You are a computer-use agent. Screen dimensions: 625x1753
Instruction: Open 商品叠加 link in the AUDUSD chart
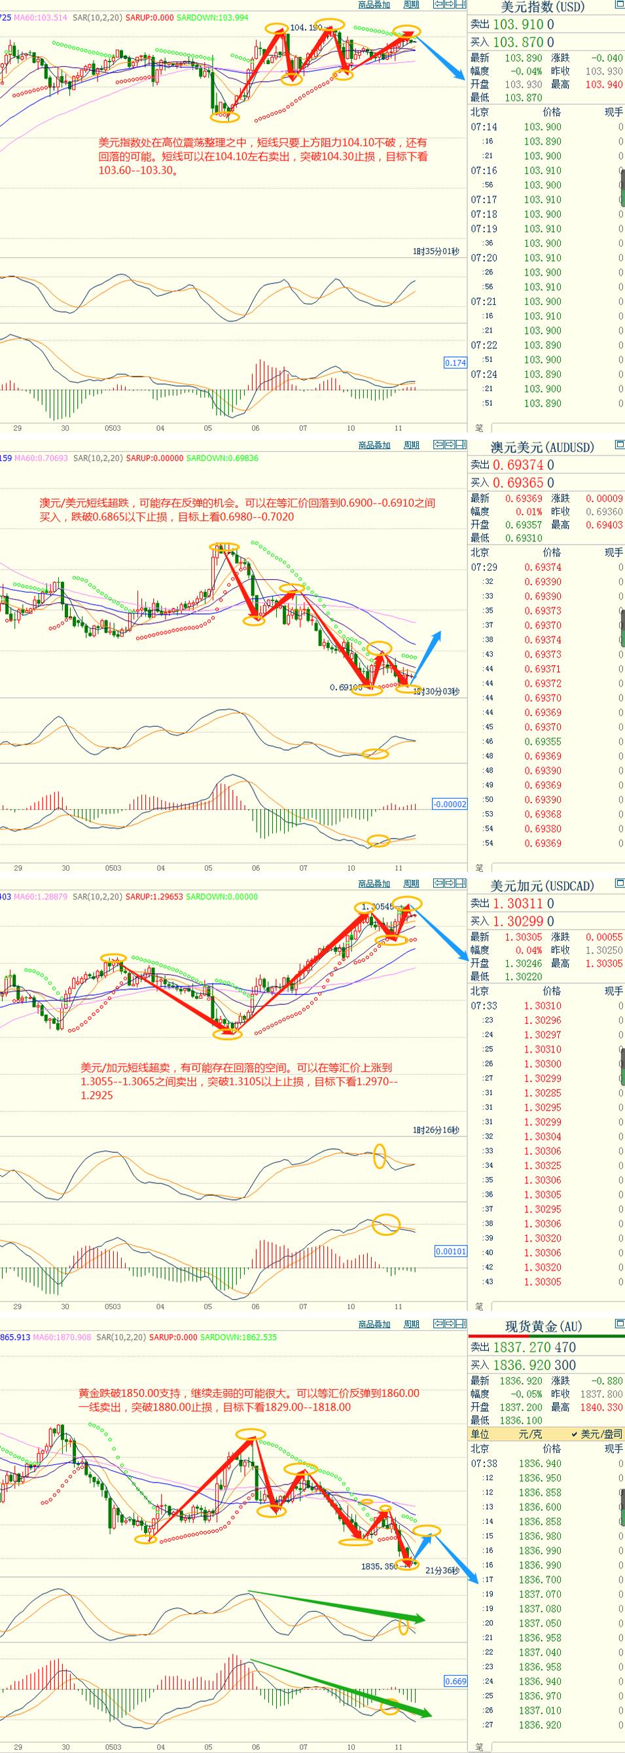point(375,445)
